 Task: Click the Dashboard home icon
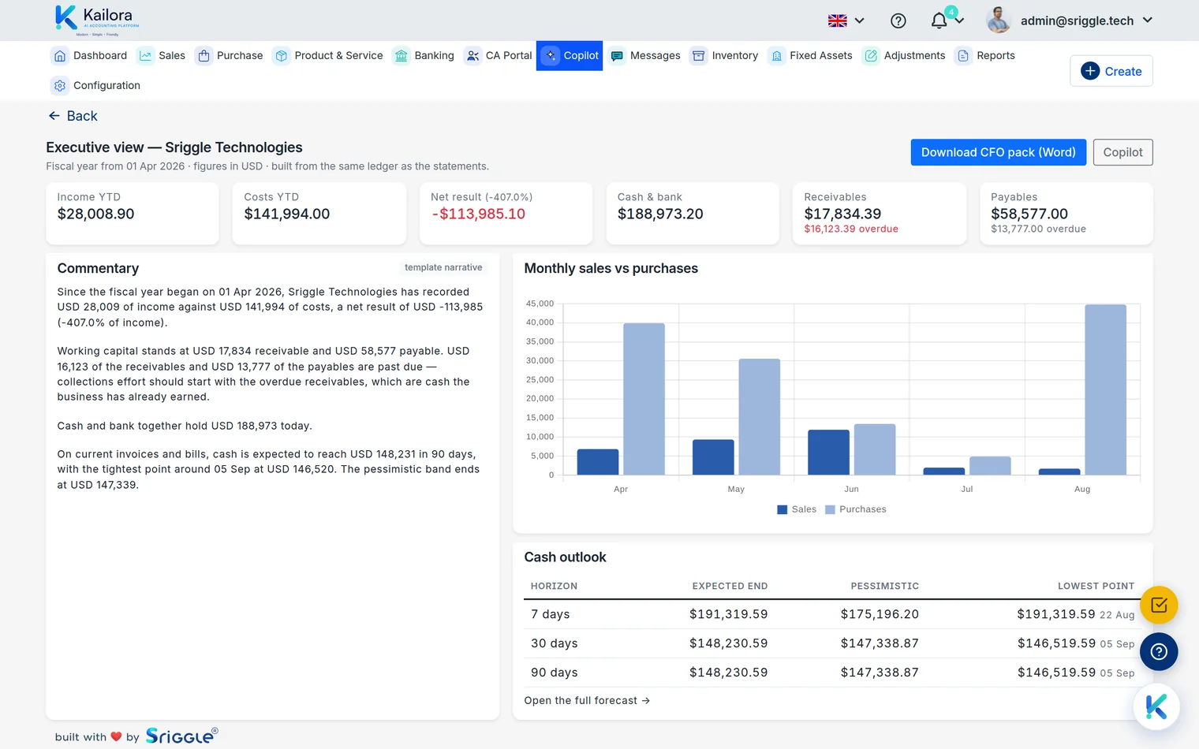pos(60,56)
